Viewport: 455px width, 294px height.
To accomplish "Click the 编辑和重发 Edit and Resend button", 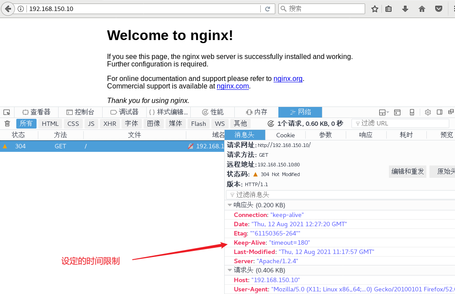I will (408, 171).
